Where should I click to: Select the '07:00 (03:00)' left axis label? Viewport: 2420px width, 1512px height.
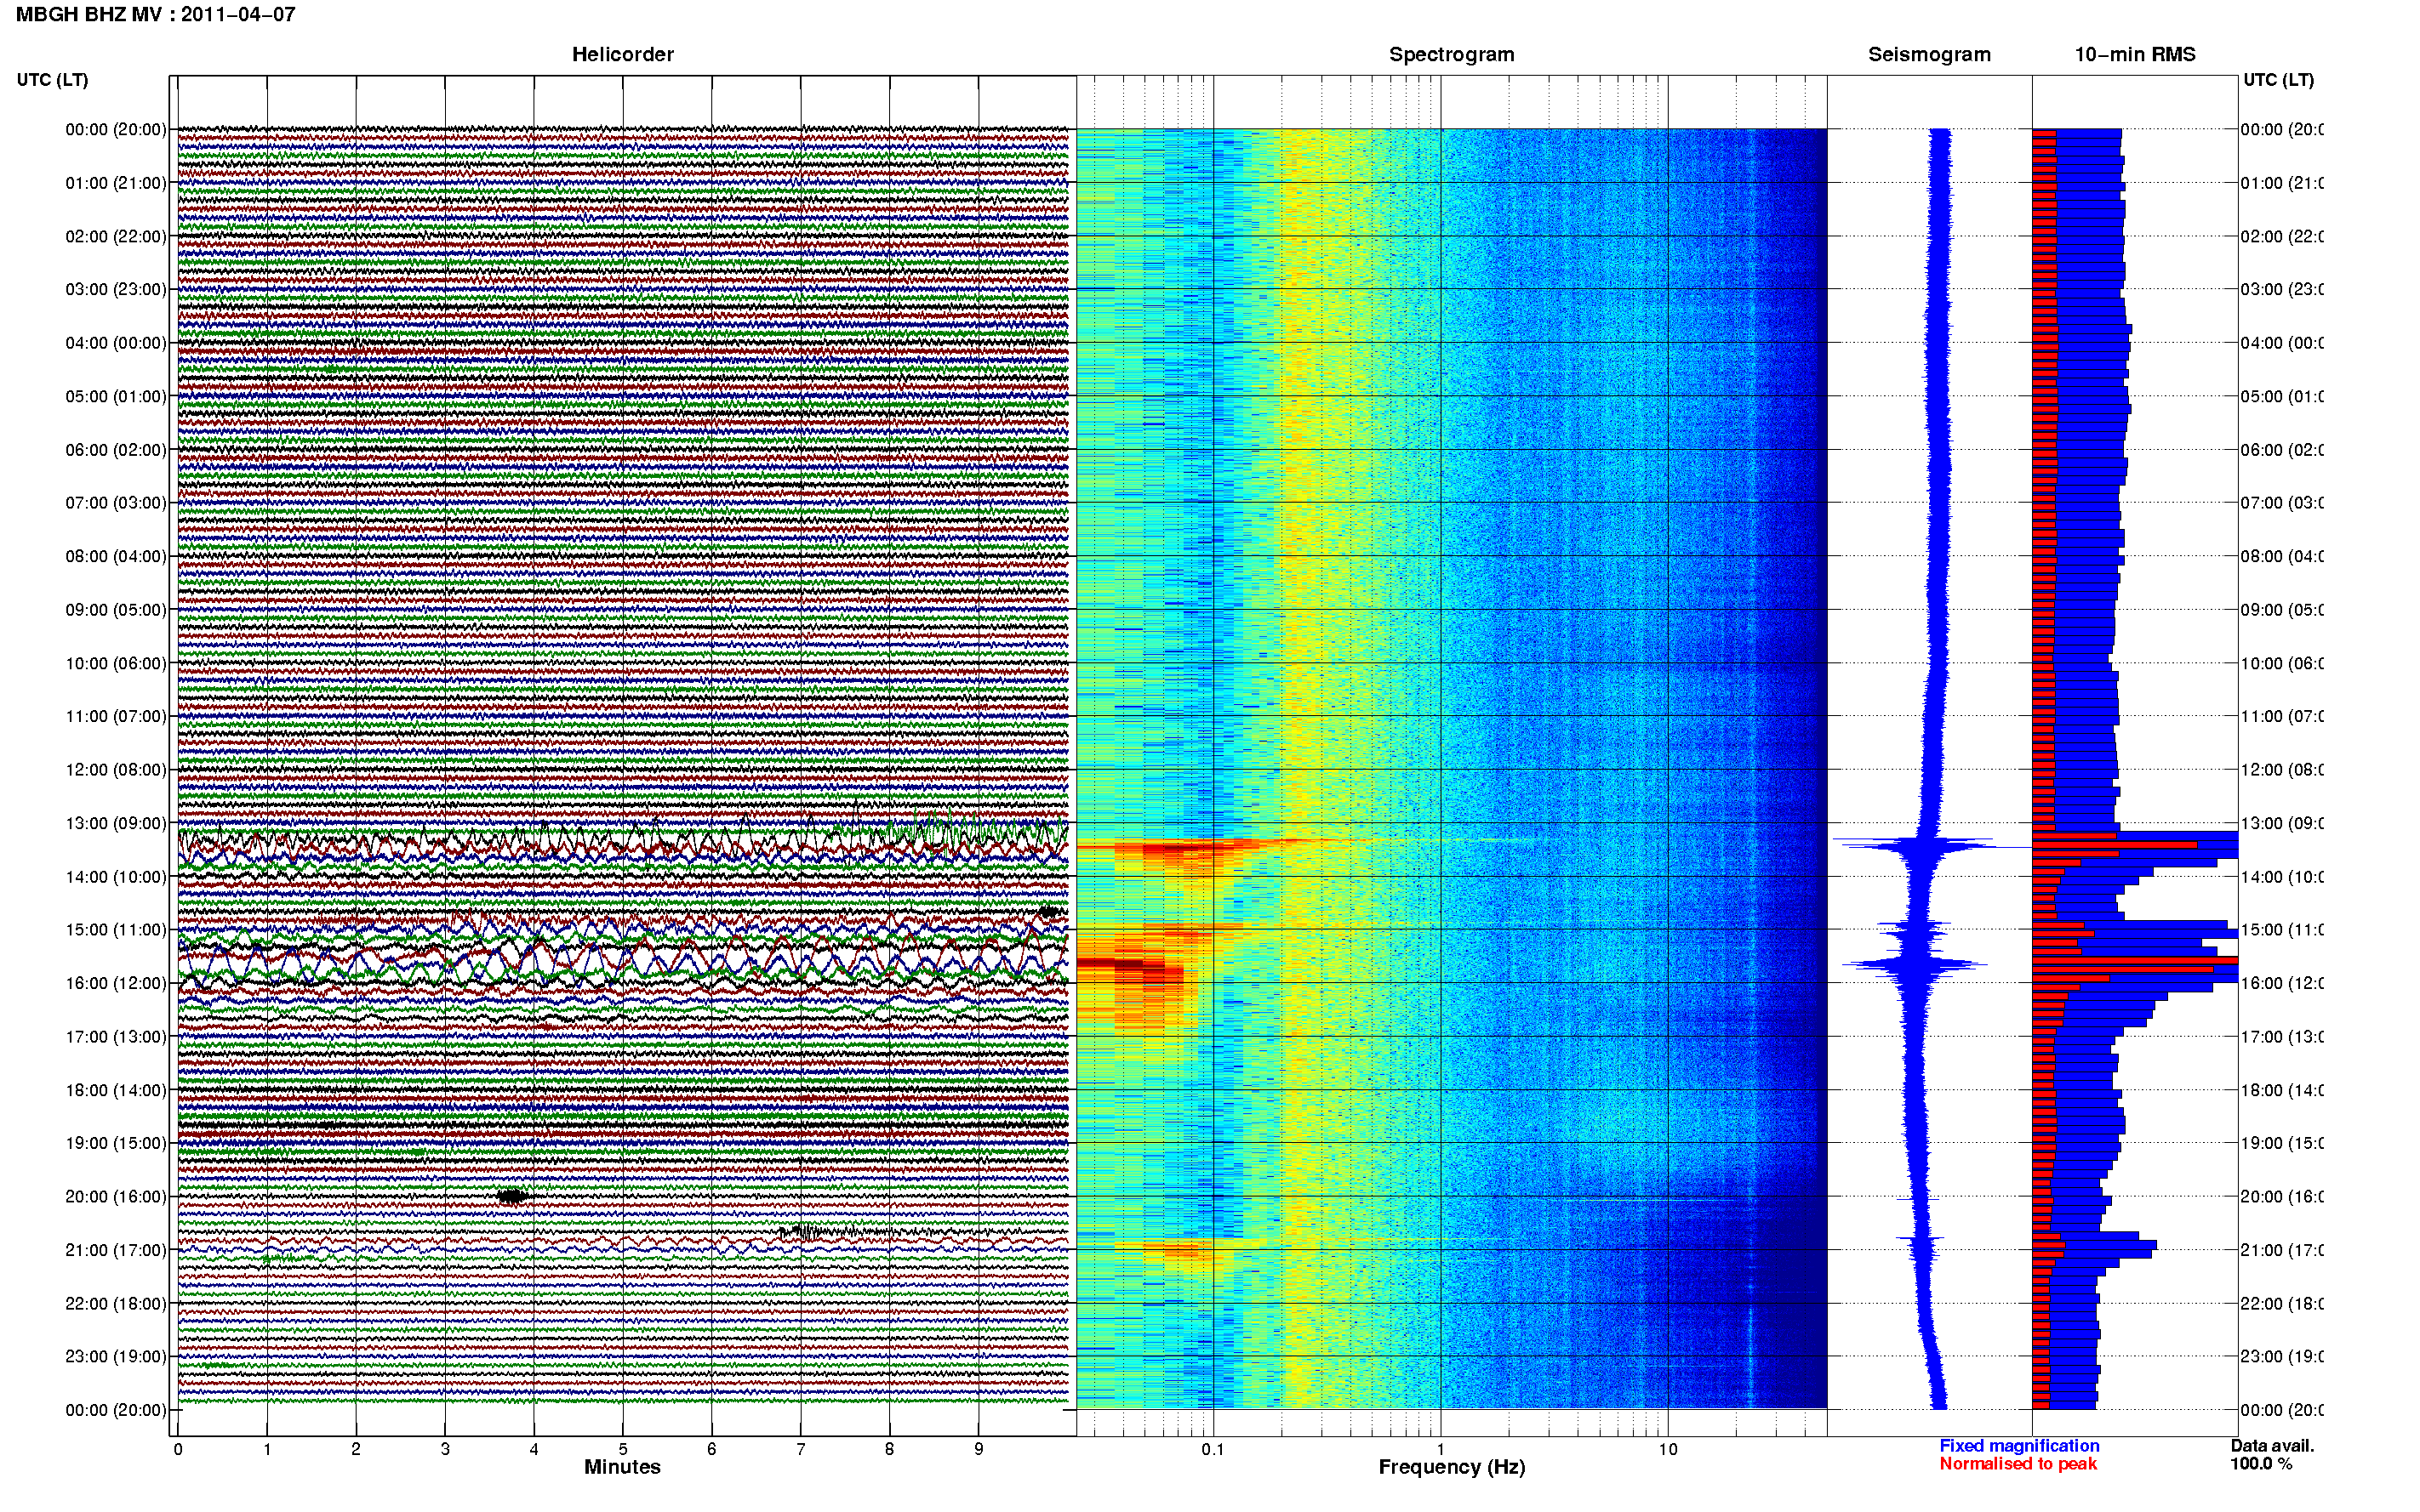(x=116, y=502)
